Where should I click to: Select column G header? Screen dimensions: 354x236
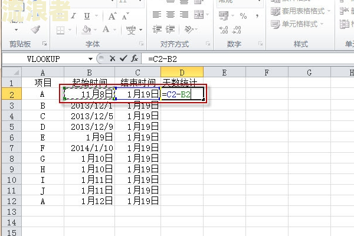click(309, 72)
